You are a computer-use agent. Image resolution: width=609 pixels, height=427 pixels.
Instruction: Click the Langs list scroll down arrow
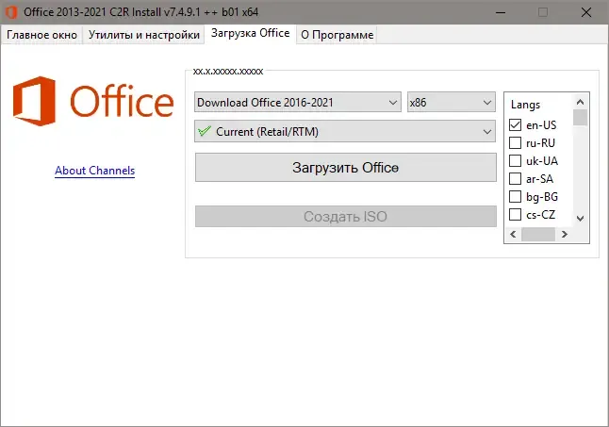[x=581, y=219]
